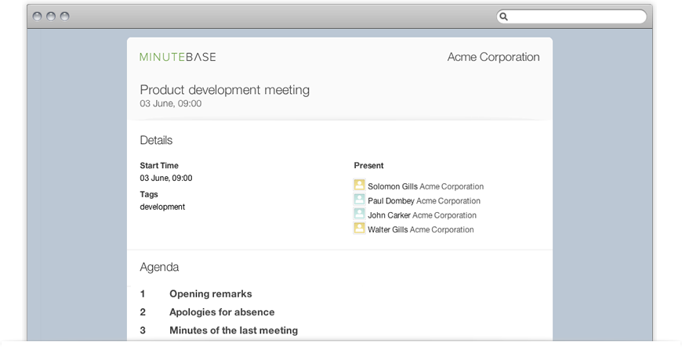Open Solomon Gills attendee name
The height and width of the screenshot is (360, 682).
pos(392,186)
